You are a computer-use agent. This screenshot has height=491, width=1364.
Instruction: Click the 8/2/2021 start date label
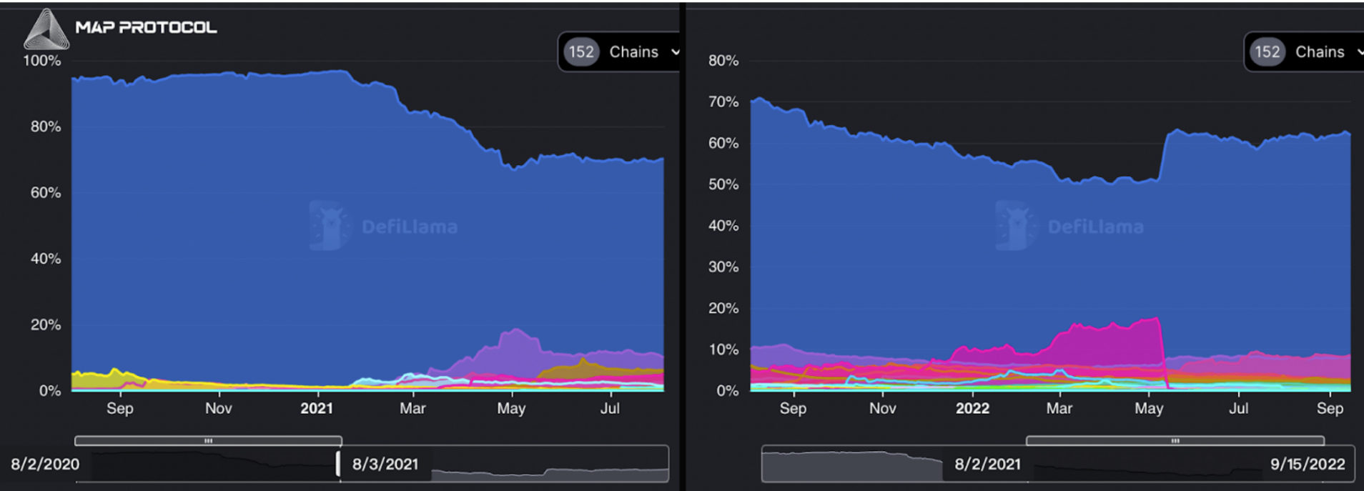click(x=987, y=465)
